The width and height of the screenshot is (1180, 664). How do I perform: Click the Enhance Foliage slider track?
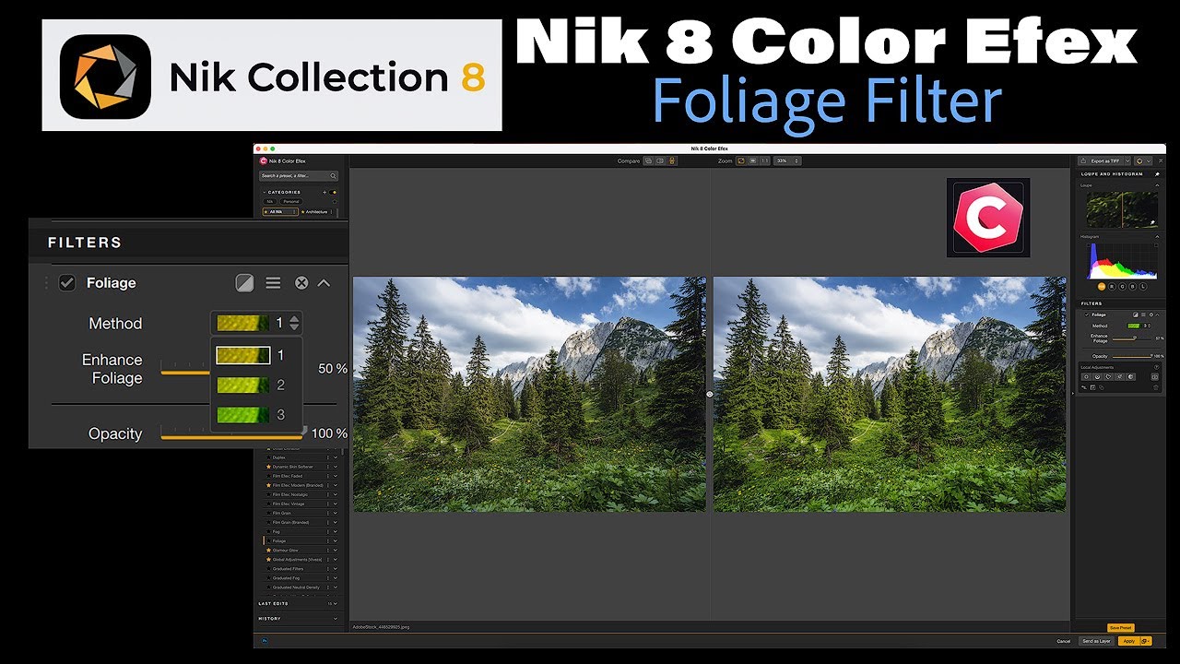pyautogui.click(x=186, y=372)
